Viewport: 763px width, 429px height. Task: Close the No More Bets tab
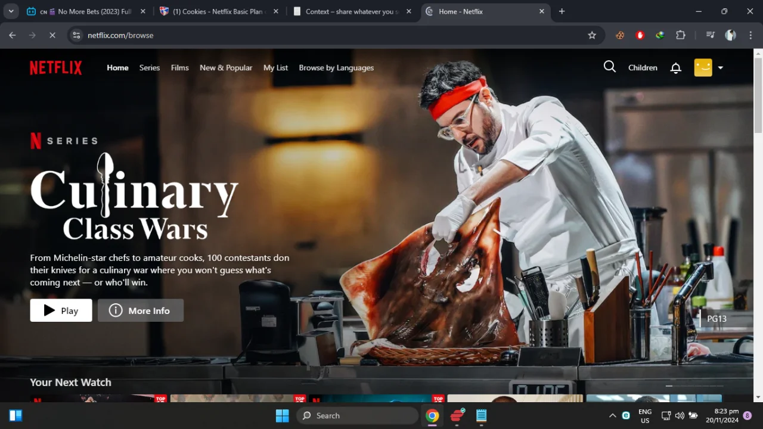coord(142,11)
